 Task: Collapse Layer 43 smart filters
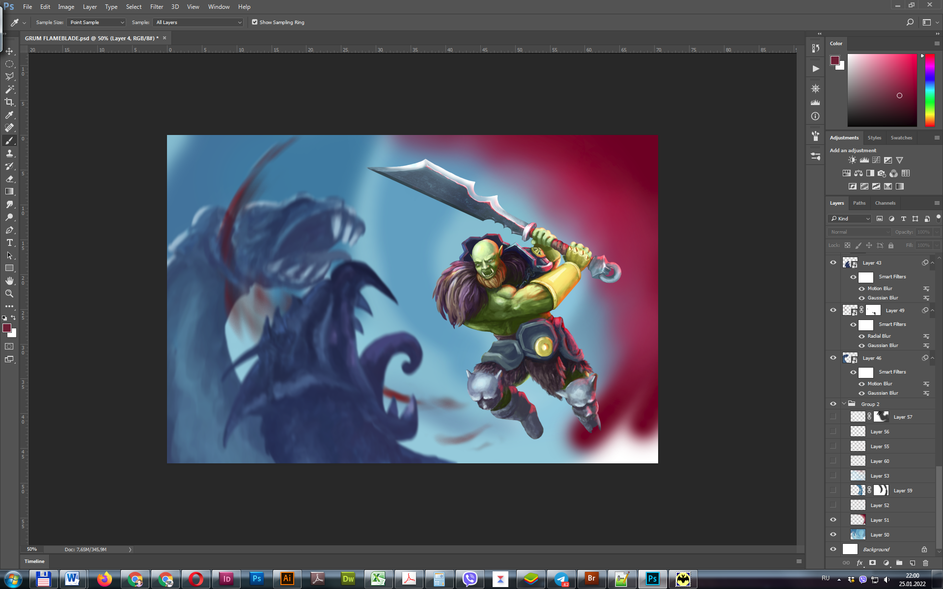[x=932, y=263]
